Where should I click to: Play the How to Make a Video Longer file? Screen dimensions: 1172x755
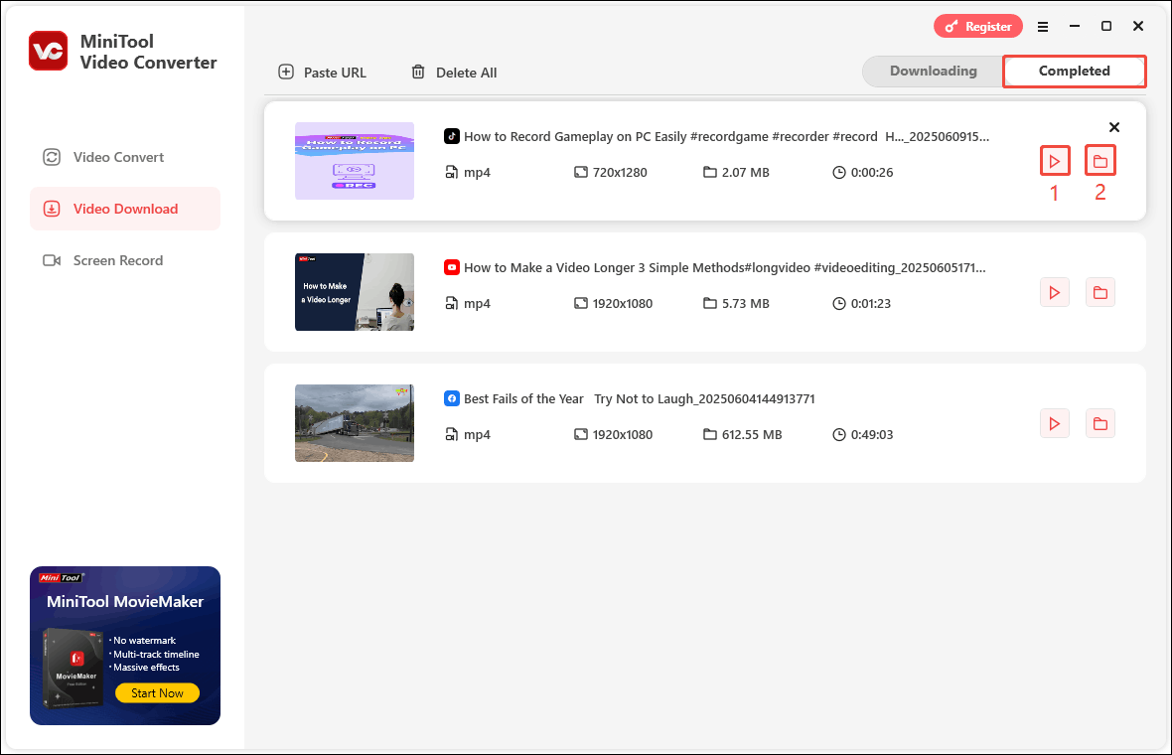pyautogui.click(x=1055, y=292)
